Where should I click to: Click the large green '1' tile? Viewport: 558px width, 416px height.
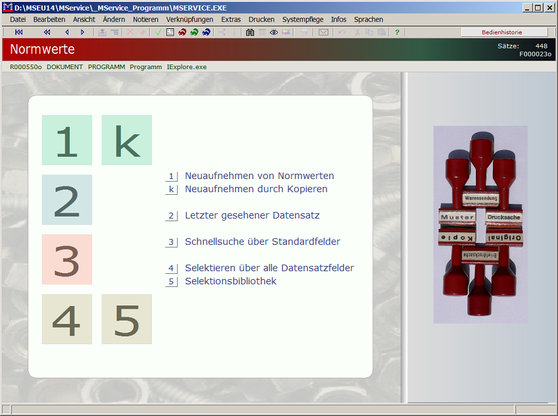tap(67, 140)
